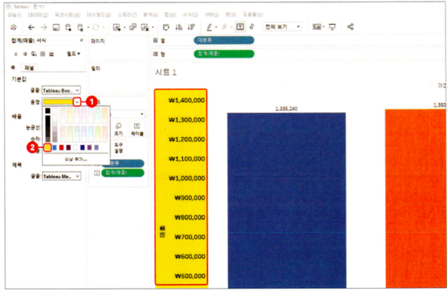Click the New Worksheet icon

pyautogui.click(x=117, y=27)
